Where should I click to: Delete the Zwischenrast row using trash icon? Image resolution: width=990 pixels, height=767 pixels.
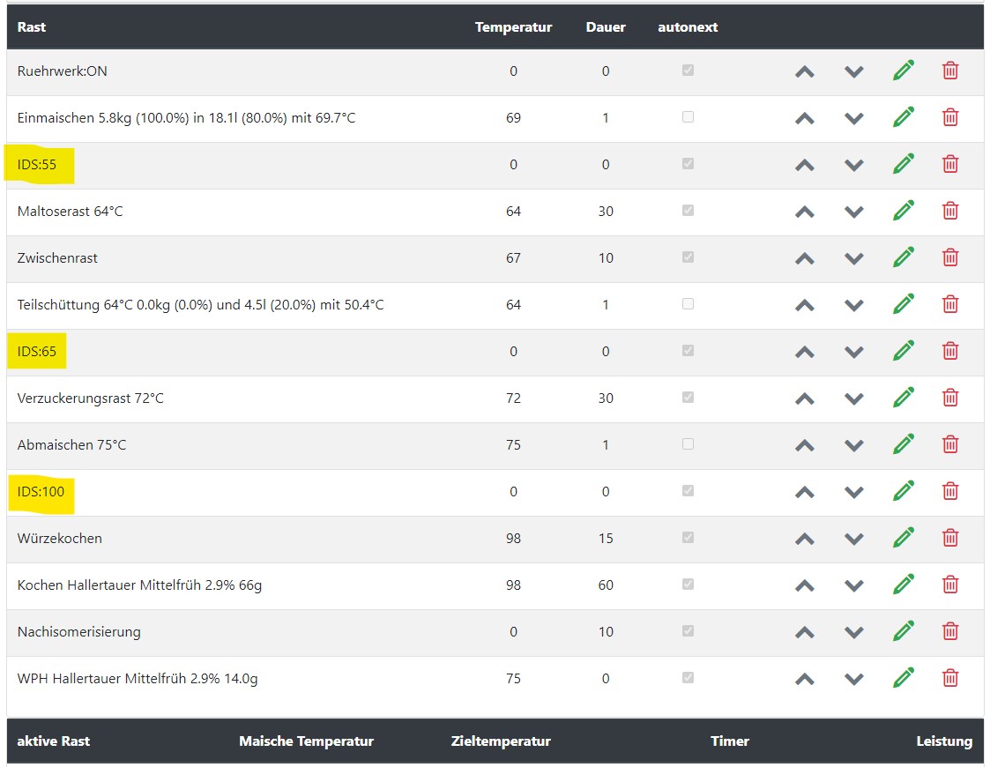950,257
